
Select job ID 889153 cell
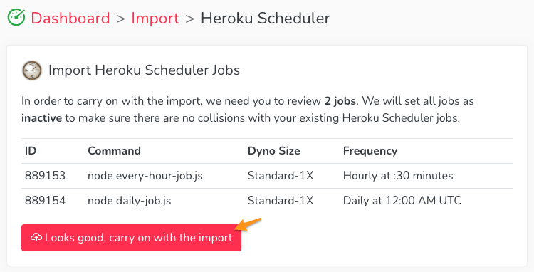coord(45,176)
